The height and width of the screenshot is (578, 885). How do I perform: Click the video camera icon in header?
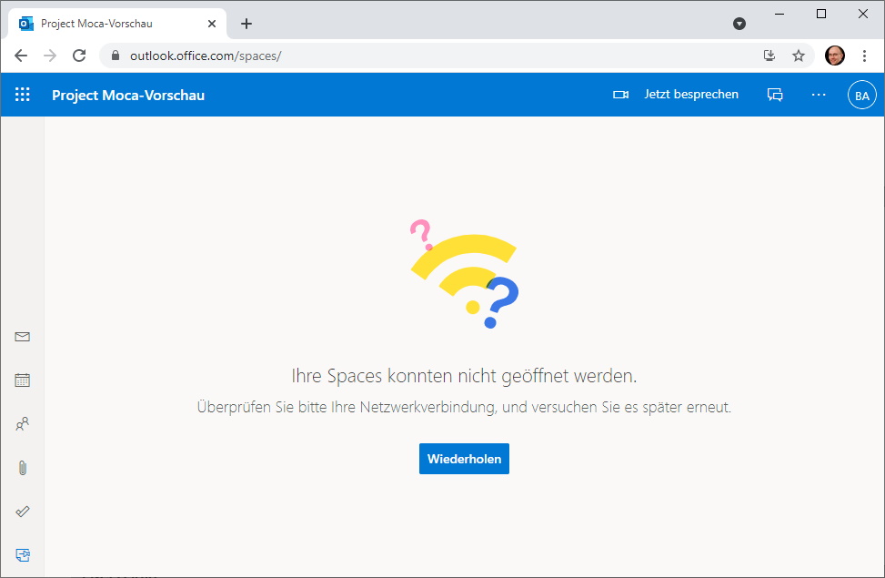(x=621, y=95)
